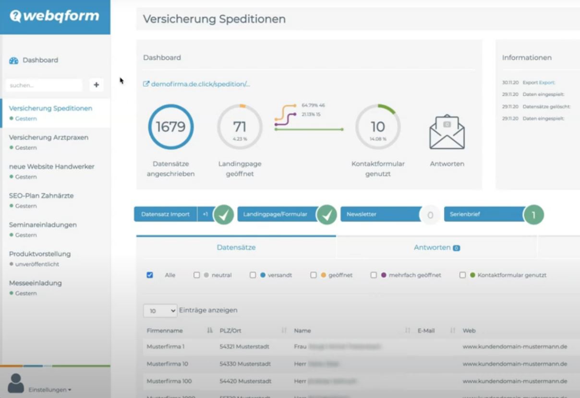The image size is (580, 398).
Task: Click the green checkmark beside Datensatz Import
Action: point(224,215)
